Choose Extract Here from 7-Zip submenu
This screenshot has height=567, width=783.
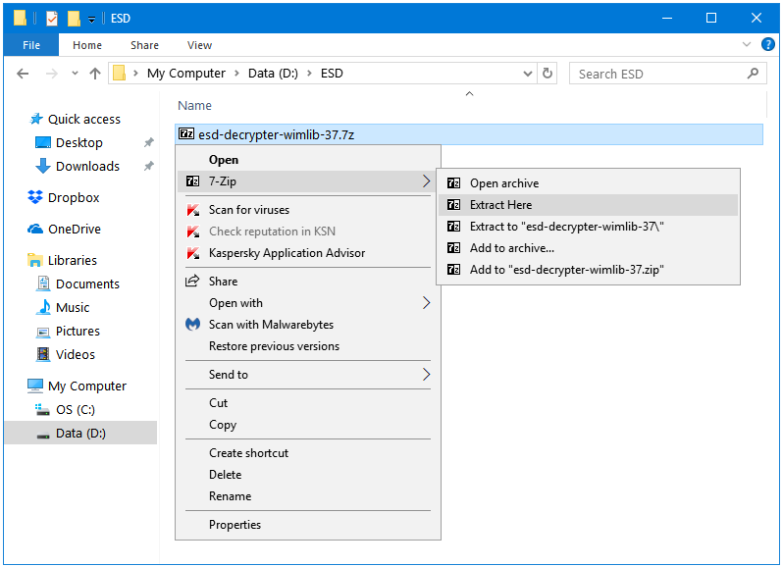click(x=588, y=205)
